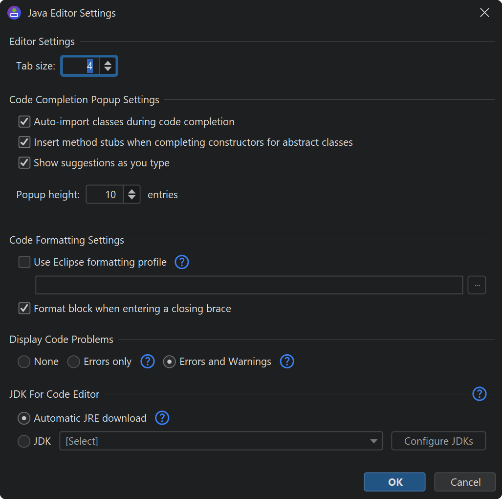
Task: Open help for JDK For Code Editor section
Action: coord(480,394)
